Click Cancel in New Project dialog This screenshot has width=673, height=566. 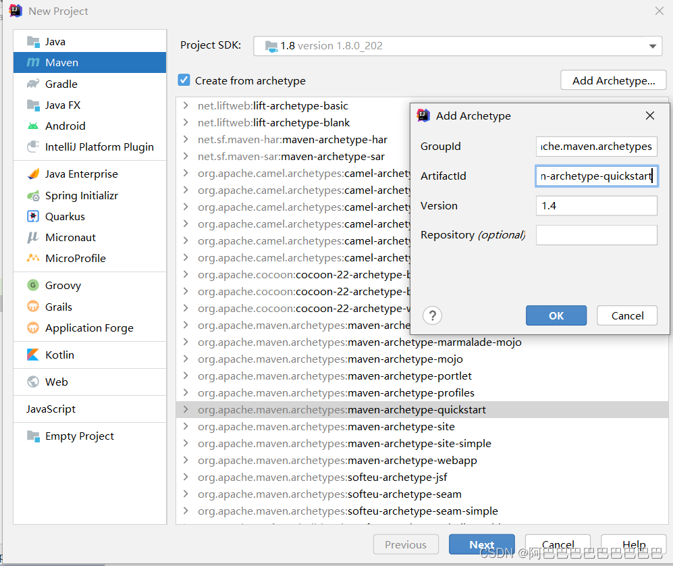[x=558, y=544]
